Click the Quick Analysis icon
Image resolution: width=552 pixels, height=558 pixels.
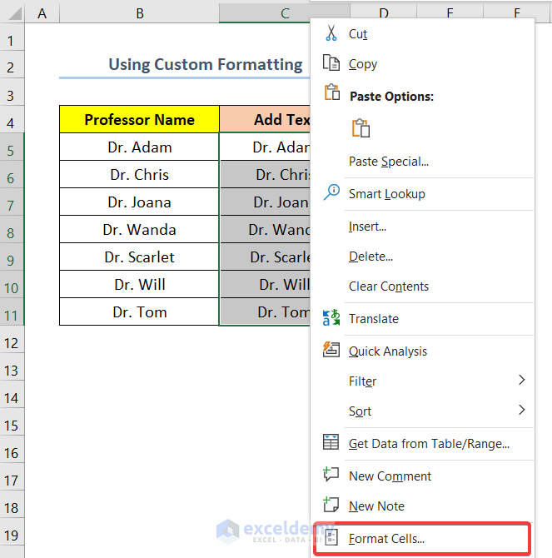click(x=331, y=350)
